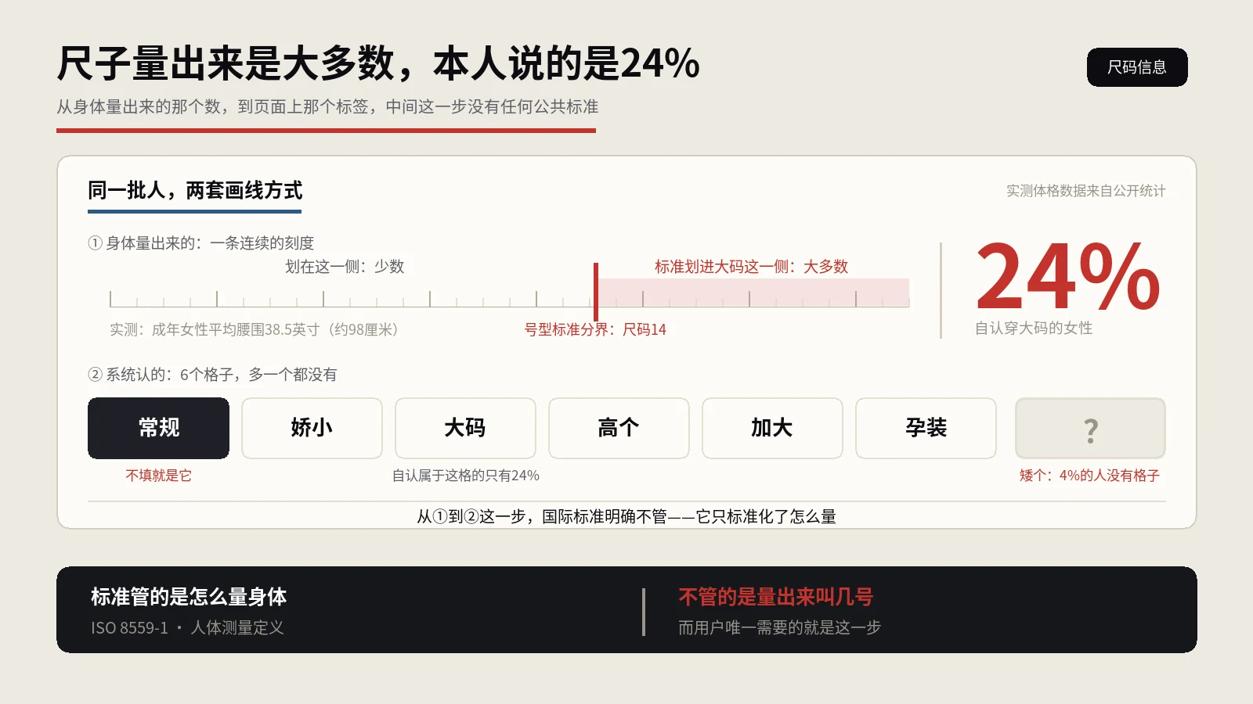Click footer line 从①到②这一步
This screenshot has width=1253, height=704.
(x=626, y=516)
